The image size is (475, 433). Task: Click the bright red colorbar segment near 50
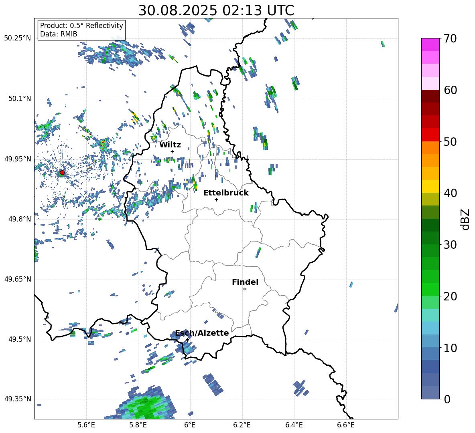pyautogui.click(x=430, y=135)
